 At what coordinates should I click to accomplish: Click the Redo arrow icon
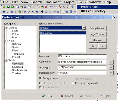(55, 7)
